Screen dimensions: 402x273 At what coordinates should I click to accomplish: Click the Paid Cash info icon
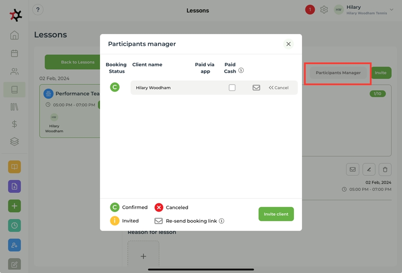[241, 71]
